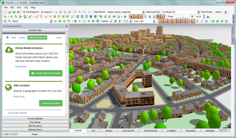Viewport: 236px width, 138px height.
Task: Open a file with the folder icon
Action: (9, 12)
